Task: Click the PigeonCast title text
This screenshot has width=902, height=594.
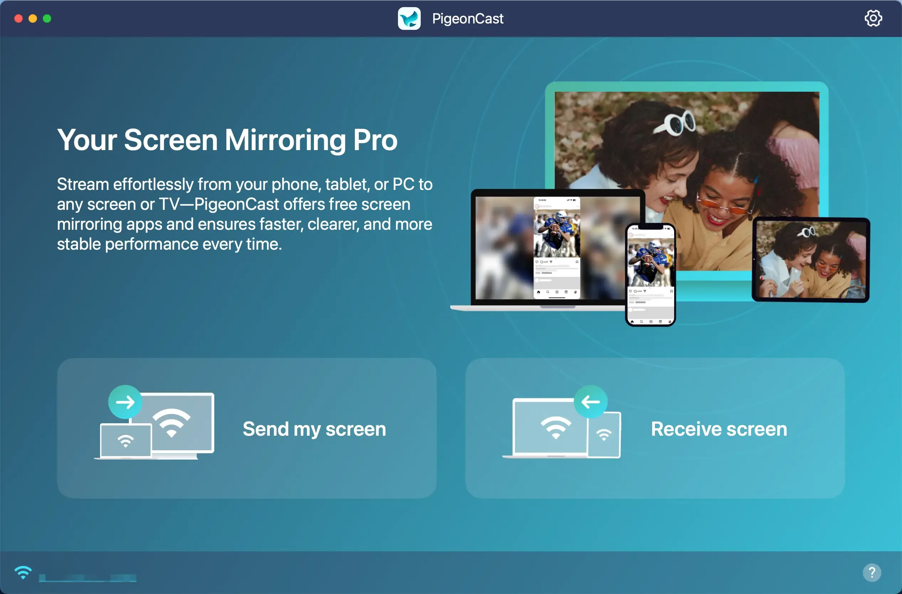Action: pyautogui.click(x=467, y=18)
